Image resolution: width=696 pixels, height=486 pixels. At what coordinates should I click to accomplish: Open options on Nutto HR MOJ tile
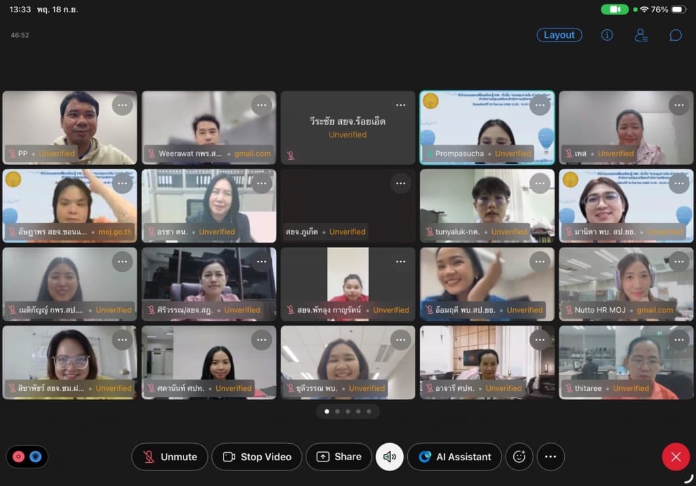point(679,262)
